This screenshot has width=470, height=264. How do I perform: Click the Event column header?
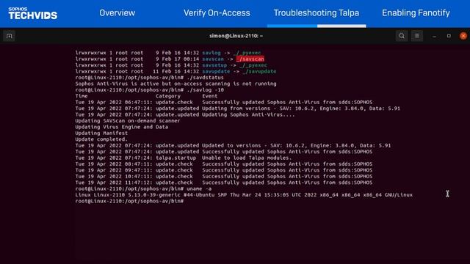[x=210, y=96]
